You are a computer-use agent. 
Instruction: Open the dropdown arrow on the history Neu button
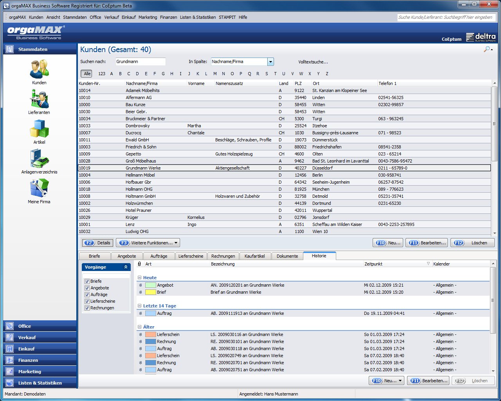coord(400,381)
